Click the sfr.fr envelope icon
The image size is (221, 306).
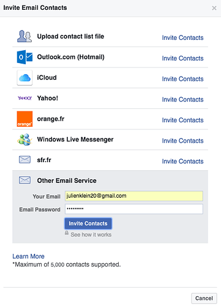(24, 160)
